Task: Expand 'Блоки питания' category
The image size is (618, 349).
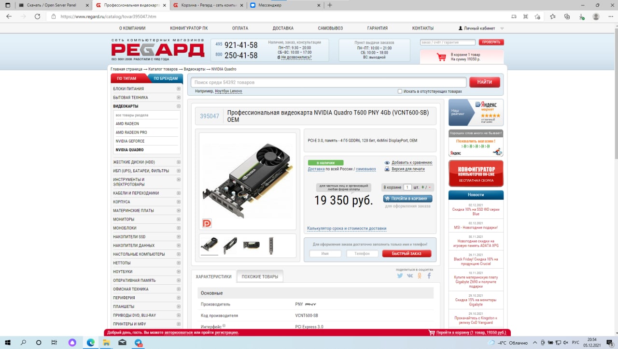Action: click(x=179, y=89)
